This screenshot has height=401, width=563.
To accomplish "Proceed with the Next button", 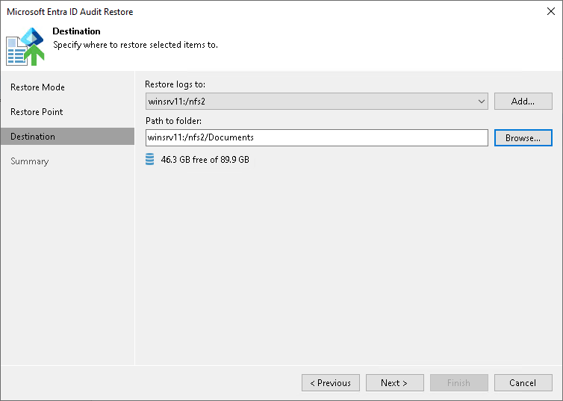I will tap(394, 382).
